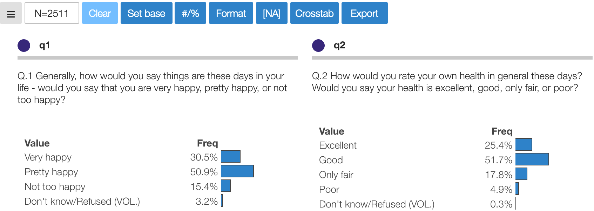The width and height of the screenshot is (594, 211).
Task: Click the Good health frequency bar
Action: 532,159
